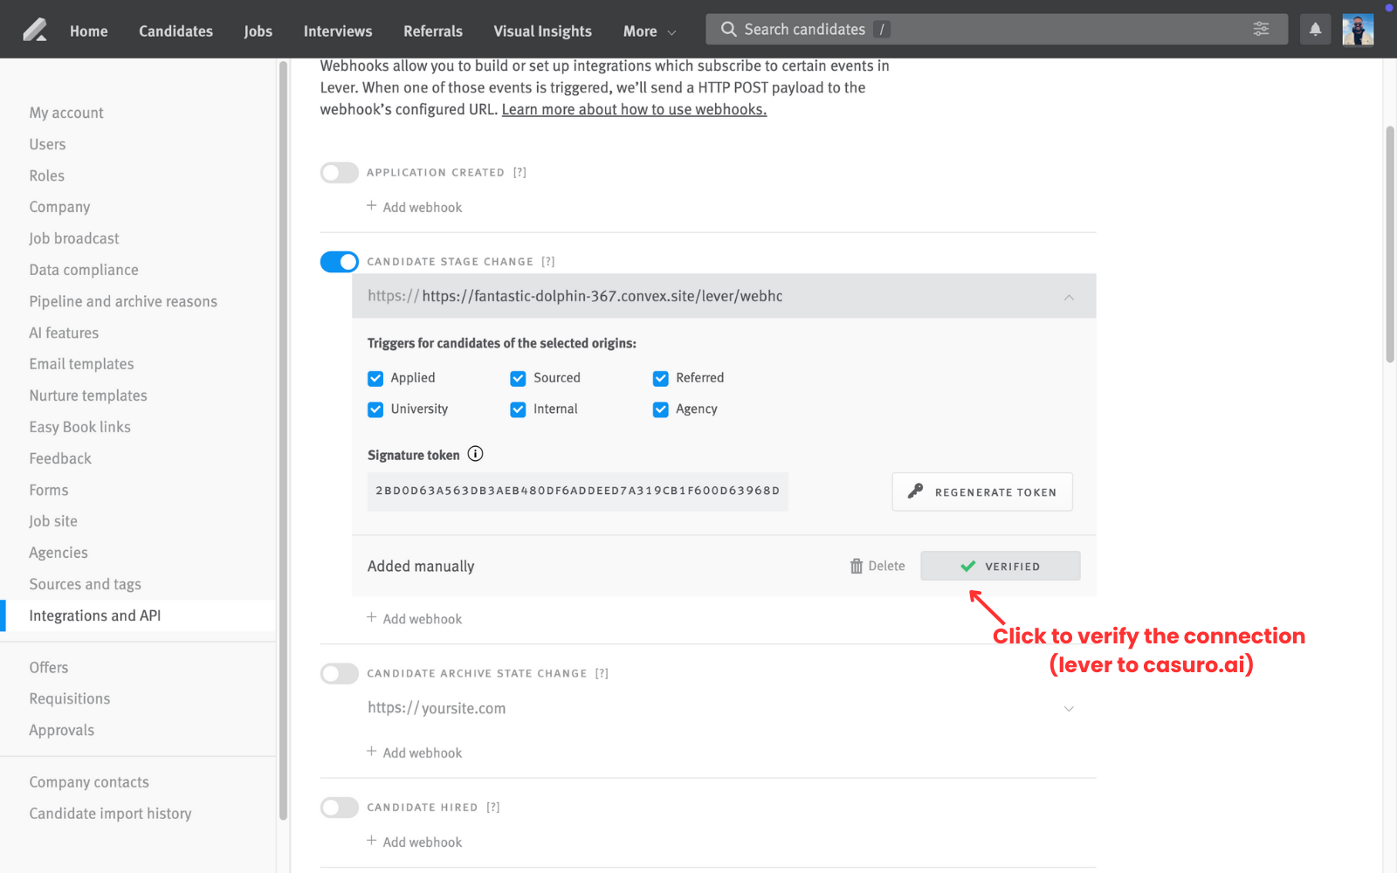Open Roles settings

coord(46,175)
